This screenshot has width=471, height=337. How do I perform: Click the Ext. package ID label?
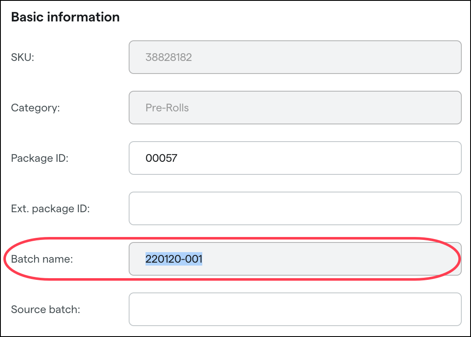pyautogui.click(x=49, y=209)
